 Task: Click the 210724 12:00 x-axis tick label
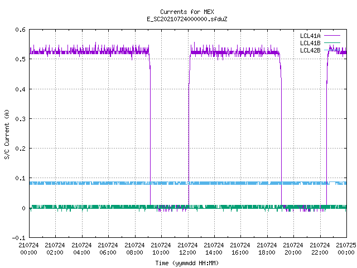tap(187, 249)
